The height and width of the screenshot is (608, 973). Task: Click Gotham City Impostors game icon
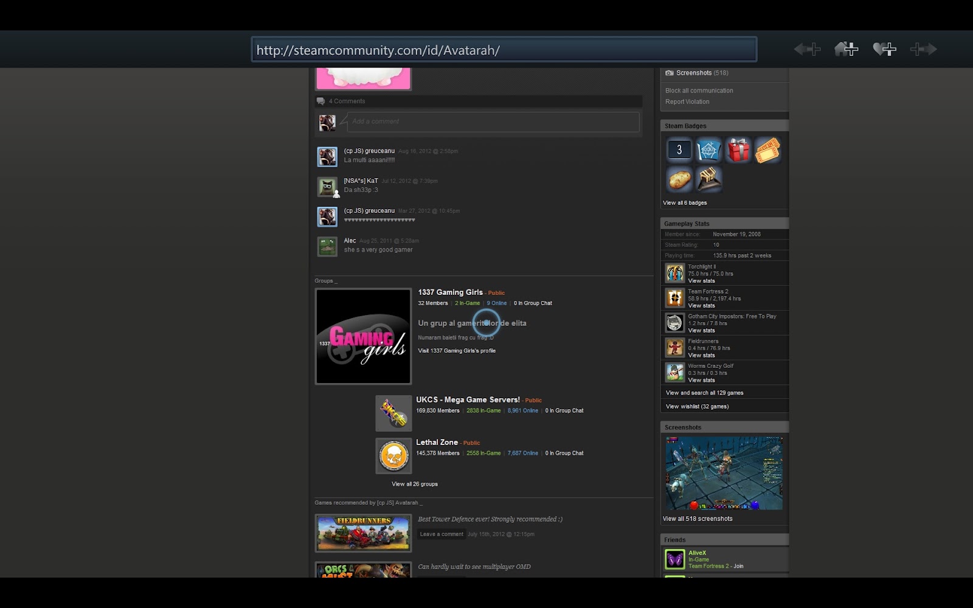(x=674, y=323)
